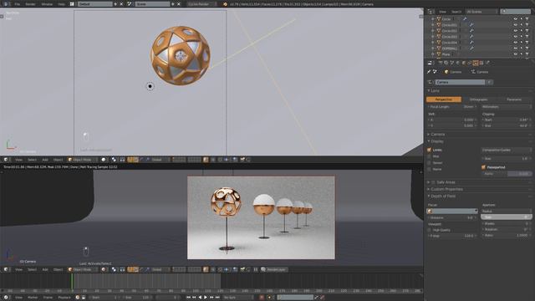535x301 pixels.
Task: Open the File menu
Action: click(17, 4)
